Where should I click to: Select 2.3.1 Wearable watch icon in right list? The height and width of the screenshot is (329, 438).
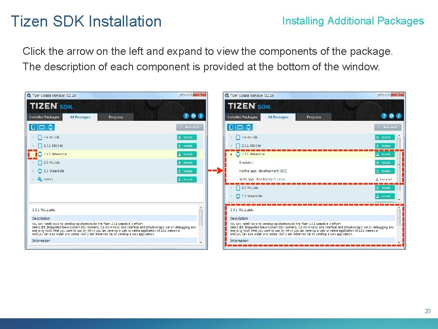pyautogui.click(x=238, y=154)
